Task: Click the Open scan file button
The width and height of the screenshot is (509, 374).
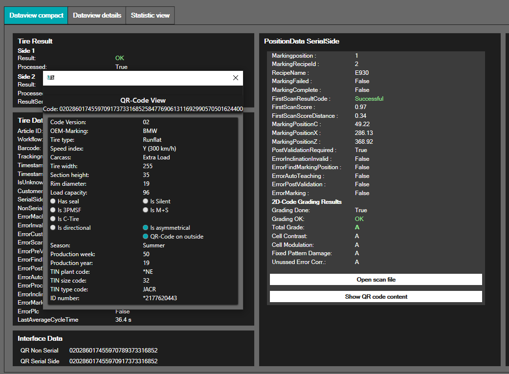Action: pos(376,280)
